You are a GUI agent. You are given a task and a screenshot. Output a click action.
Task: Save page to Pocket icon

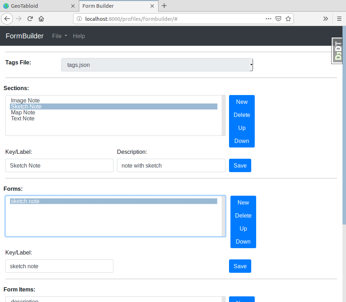click(x=278, y=19)
